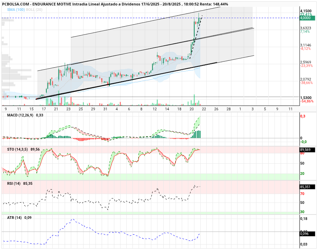Select the BOLL (20) indicator label
The image size is (318, 250).
coord(34,10)
